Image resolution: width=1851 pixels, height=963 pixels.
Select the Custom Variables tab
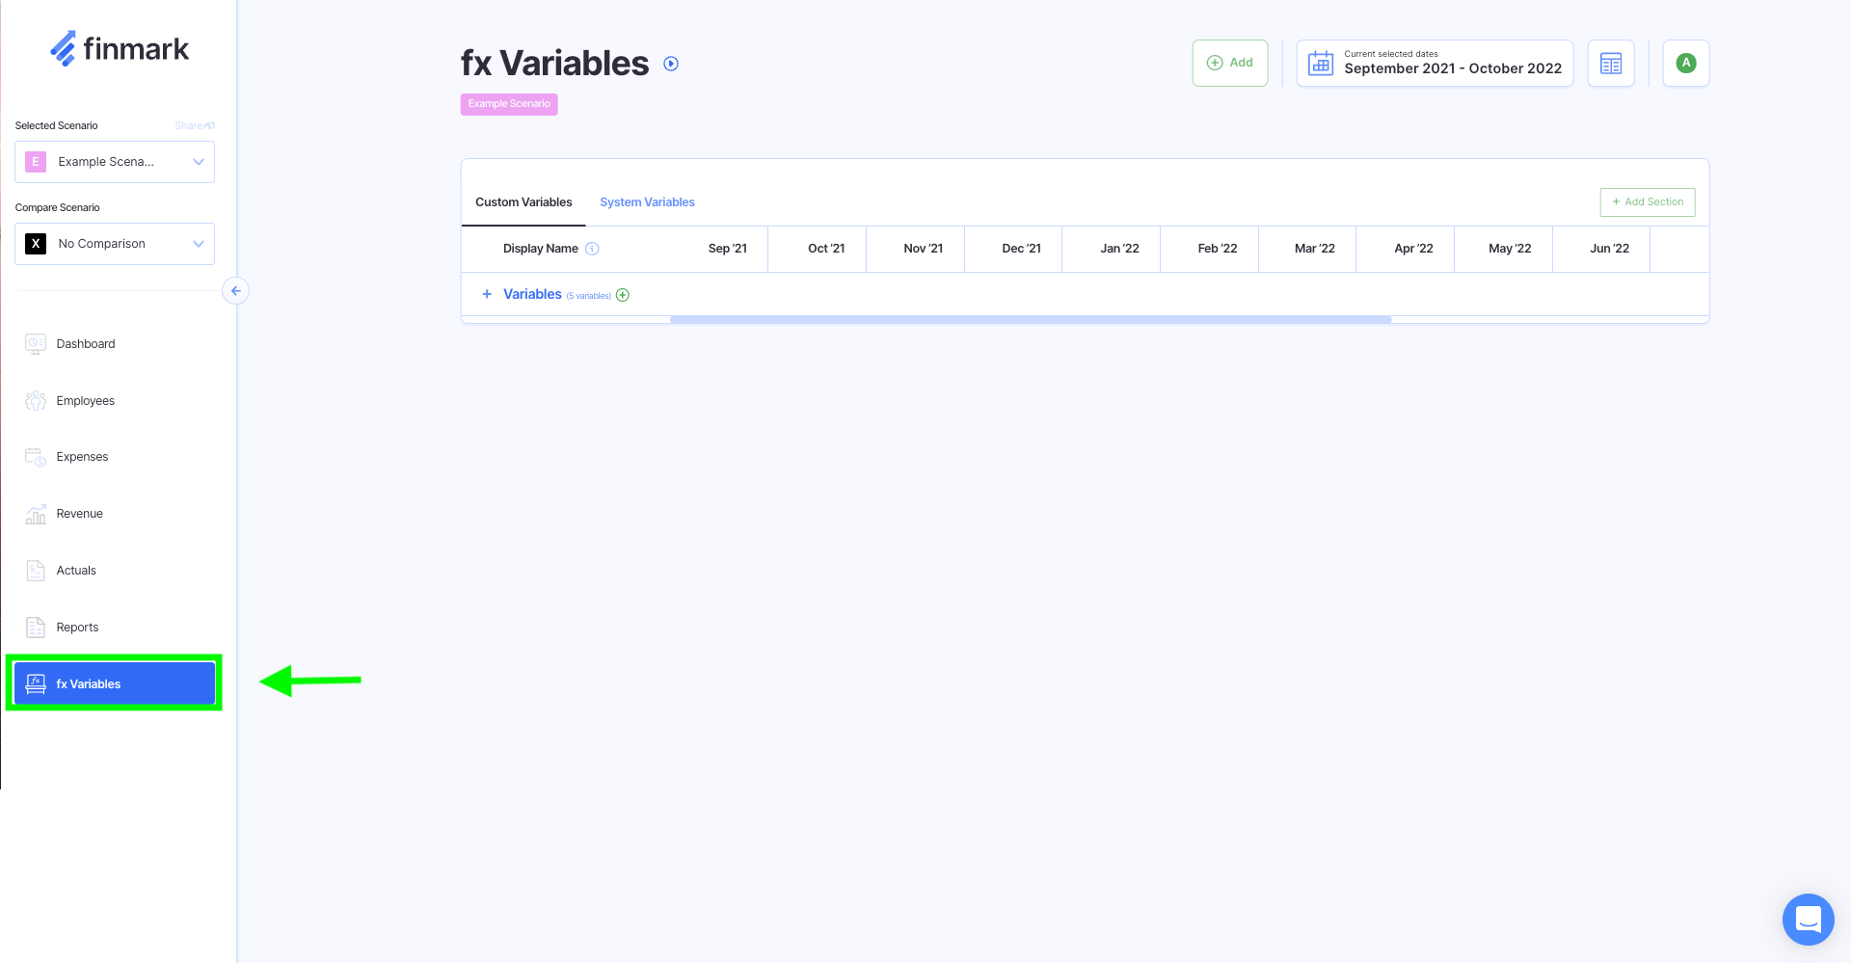523,202
